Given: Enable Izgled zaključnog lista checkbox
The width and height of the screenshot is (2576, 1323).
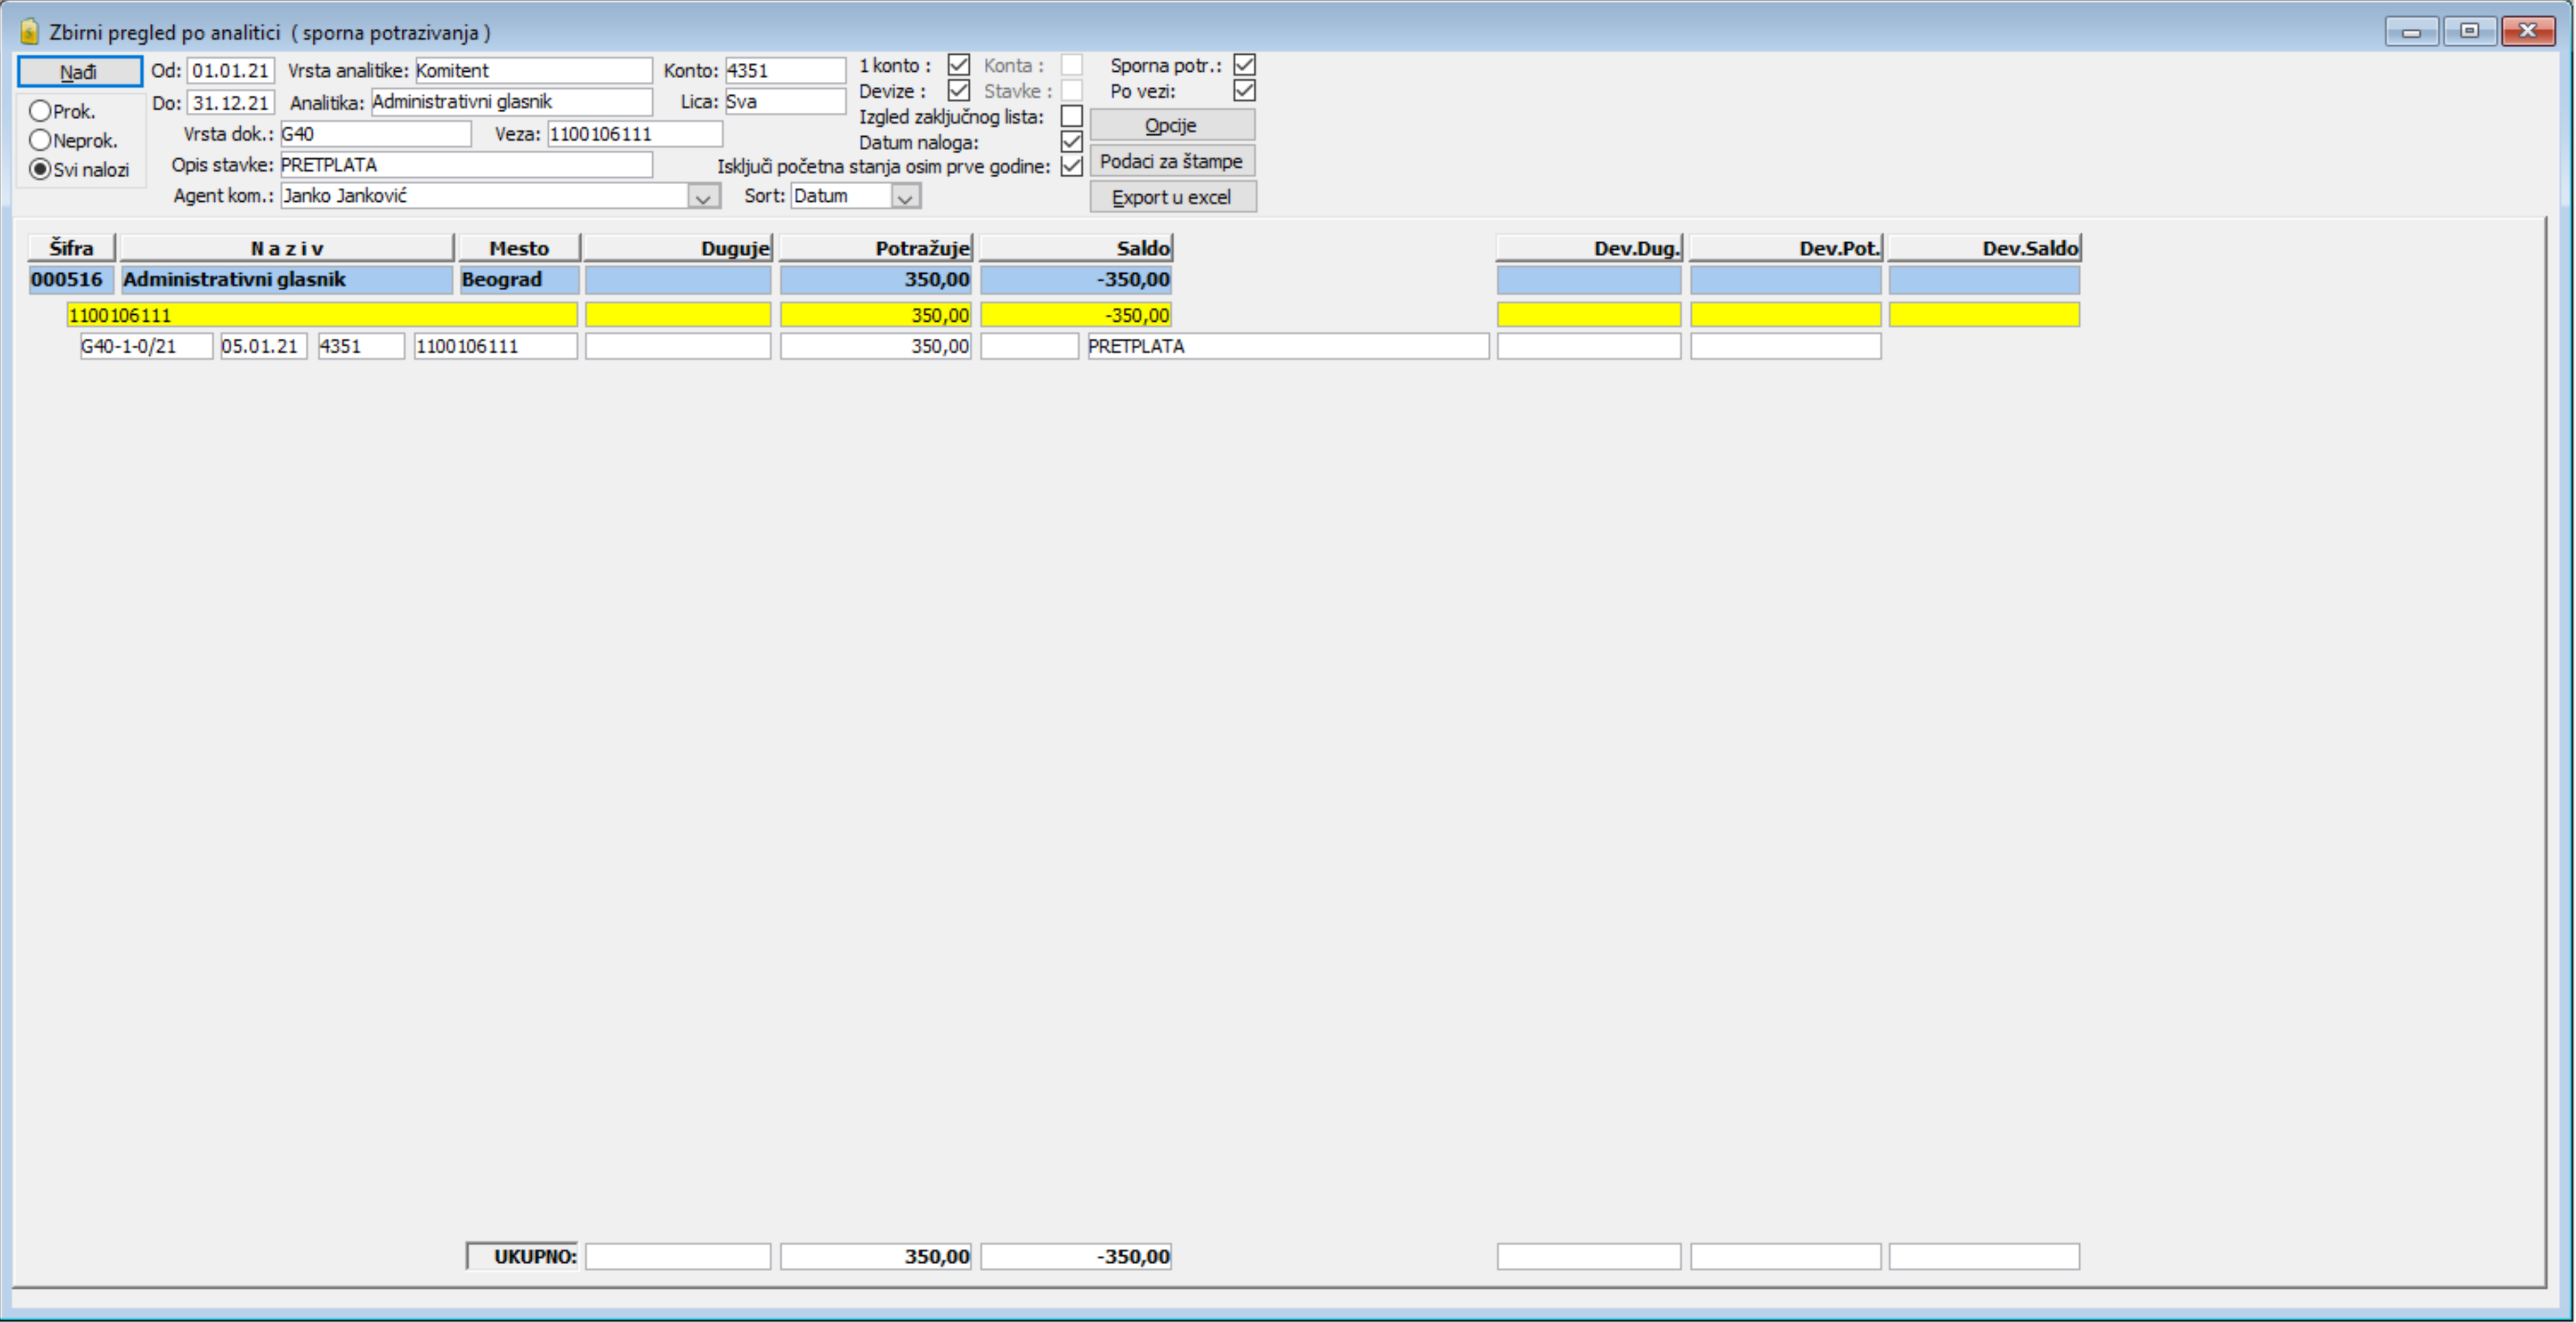Looking at the screenshot, I should click(x=1071, y=116).
